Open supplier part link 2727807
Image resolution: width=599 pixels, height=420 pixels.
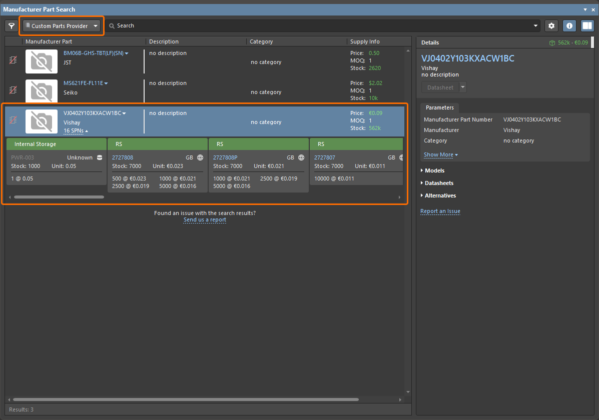tap(325, 157)
